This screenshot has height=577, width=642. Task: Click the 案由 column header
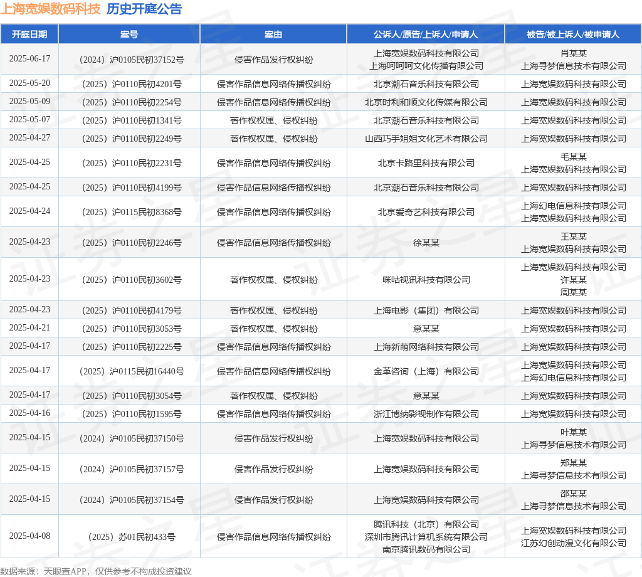pos(273,34)
